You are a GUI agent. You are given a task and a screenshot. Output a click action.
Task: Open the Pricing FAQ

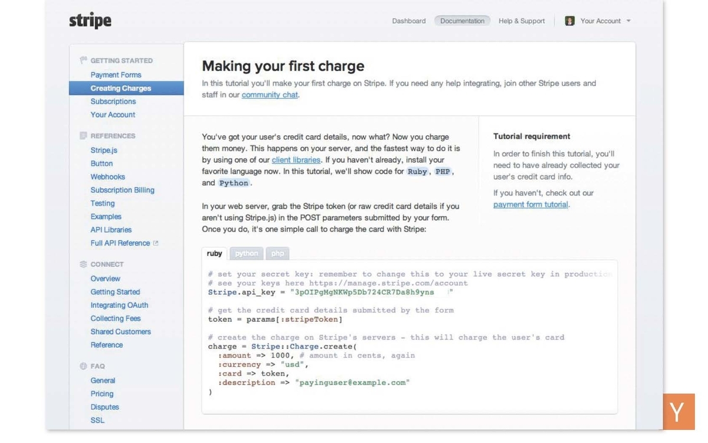[102, 394]
